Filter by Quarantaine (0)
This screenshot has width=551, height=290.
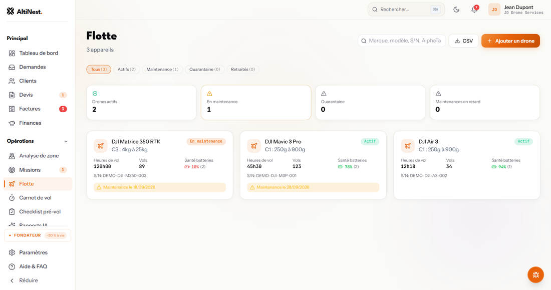(x=204, y=69)
